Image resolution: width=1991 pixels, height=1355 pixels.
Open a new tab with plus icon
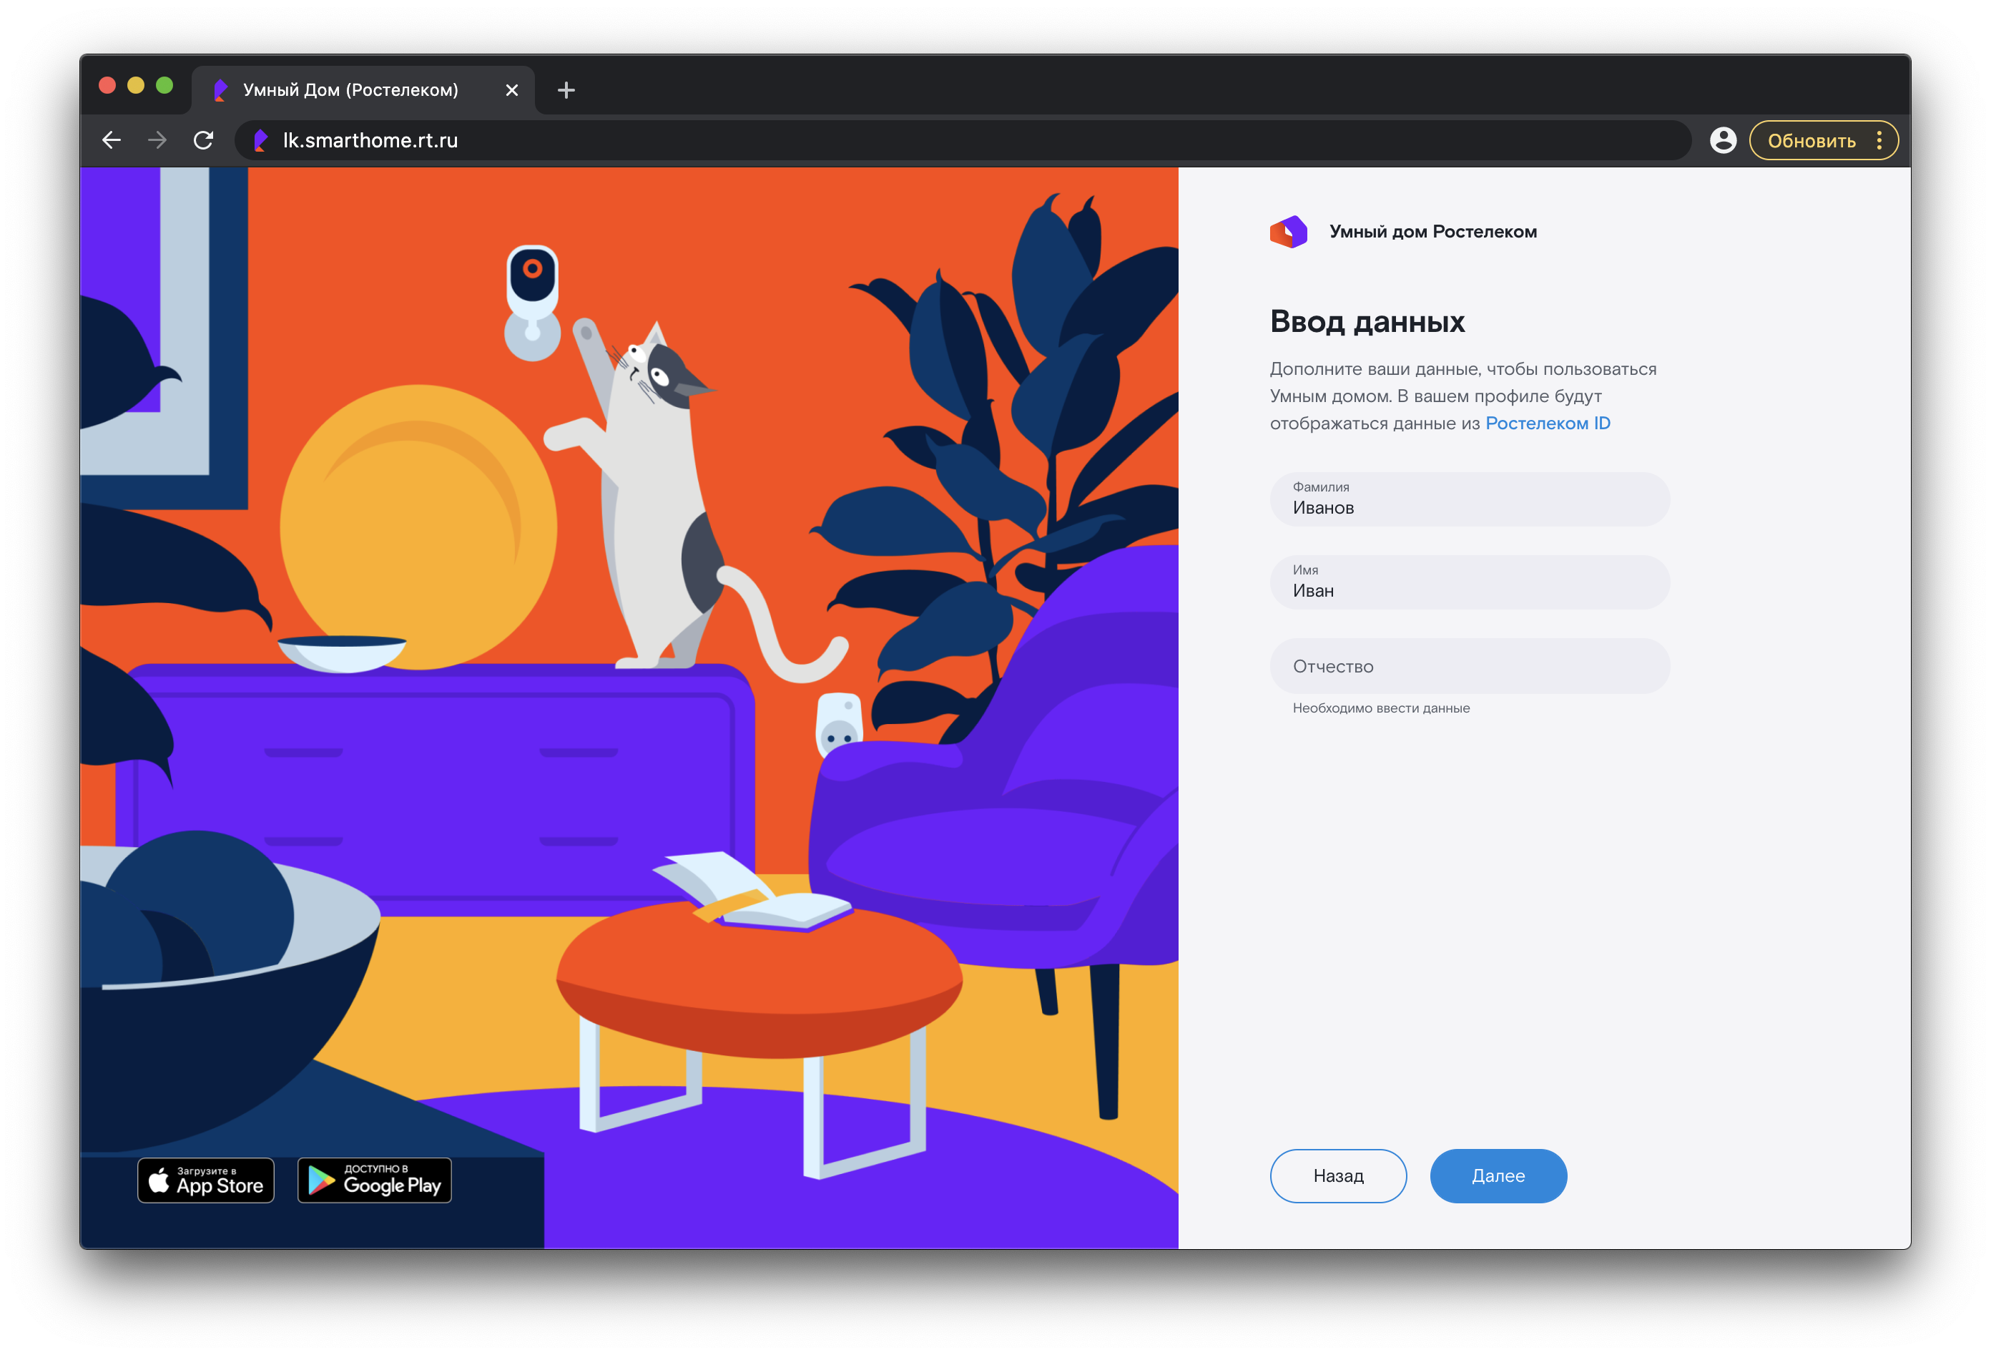[566, 90]
